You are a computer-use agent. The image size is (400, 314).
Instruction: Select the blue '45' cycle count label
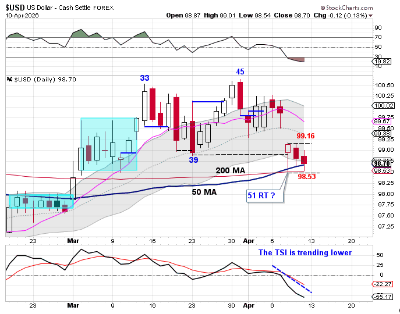coord(240,72)
